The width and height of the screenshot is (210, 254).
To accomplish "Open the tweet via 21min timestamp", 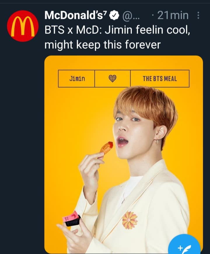I will click(x=173, y=15).
